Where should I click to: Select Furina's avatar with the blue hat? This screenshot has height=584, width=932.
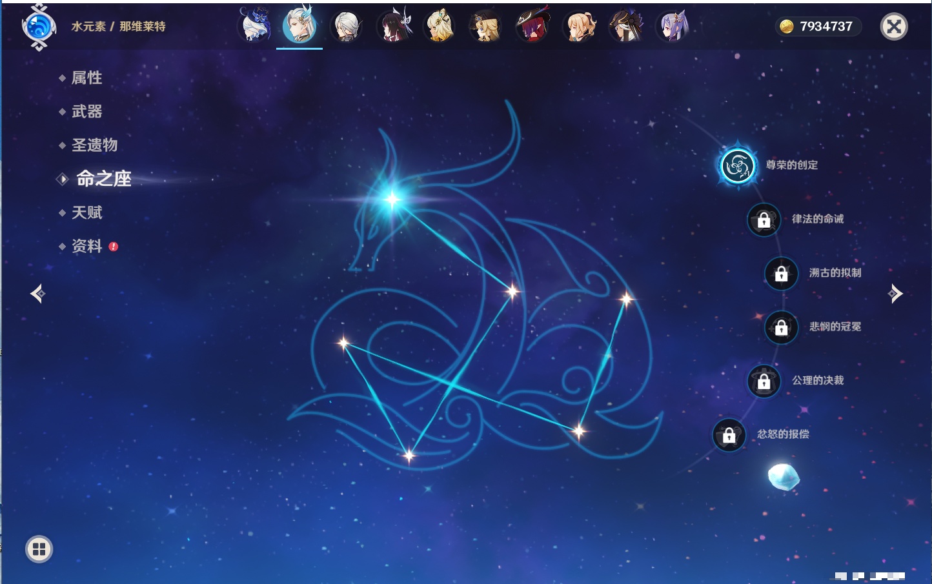click(254, 26)
